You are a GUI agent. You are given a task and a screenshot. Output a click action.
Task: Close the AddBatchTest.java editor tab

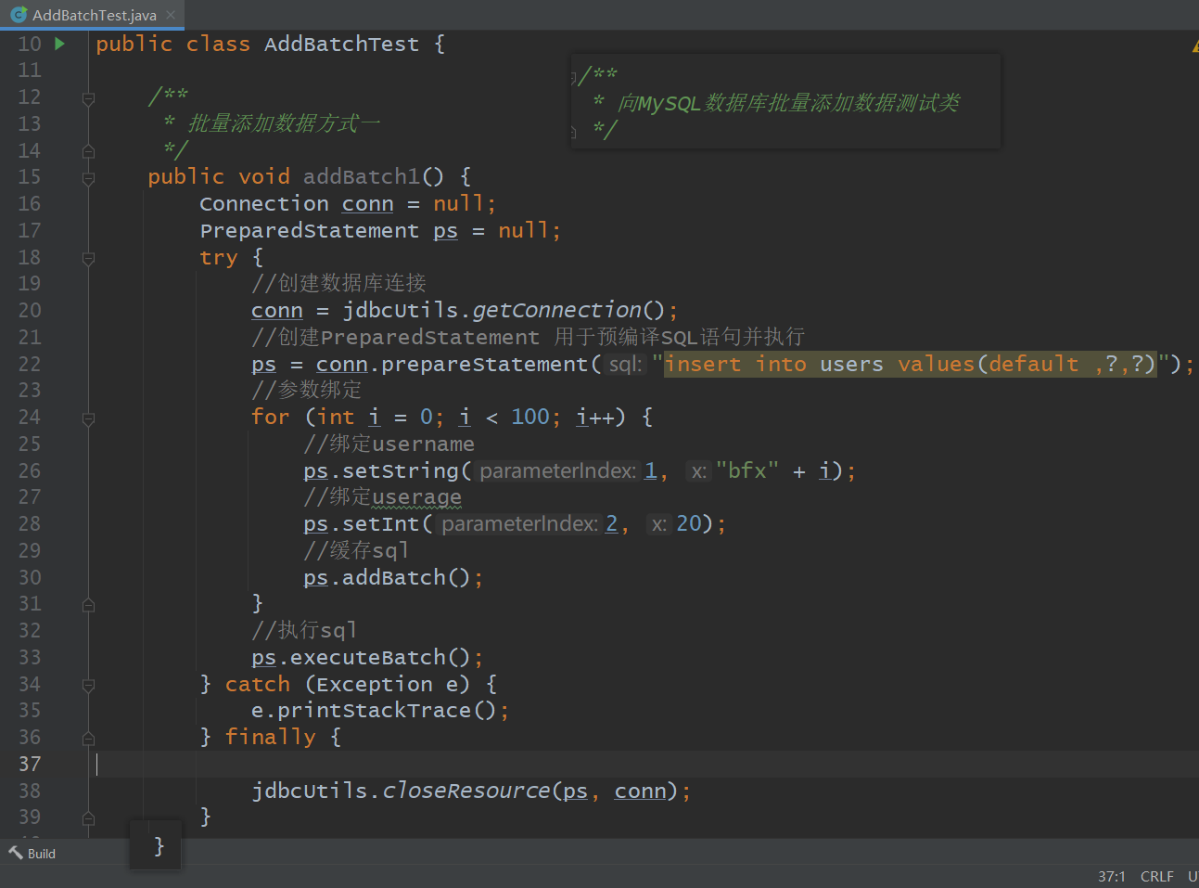tap(171, 15)
